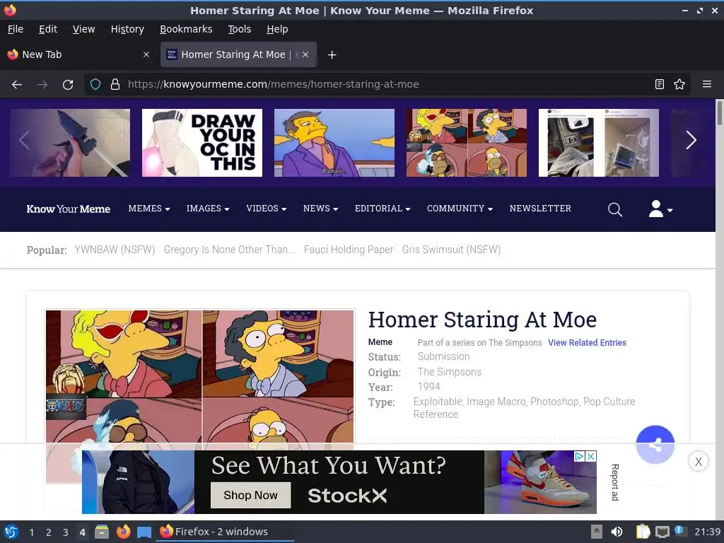This screenshot has width=724, height=543.
Task: Switch to workspace 1 in taskbar
Action: (x=31, y=532)
